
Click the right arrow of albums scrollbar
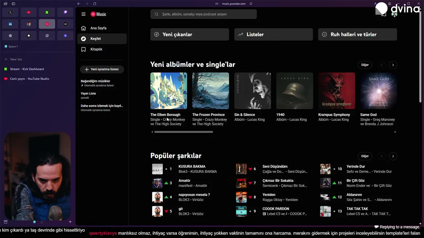click(395, 132)
